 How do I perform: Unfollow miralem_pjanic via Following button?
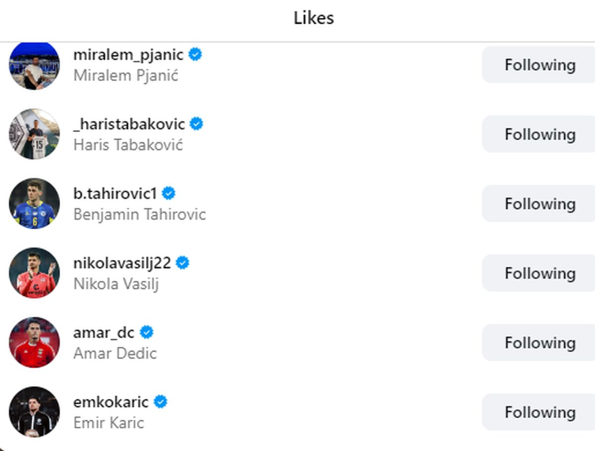coord(539,65)
